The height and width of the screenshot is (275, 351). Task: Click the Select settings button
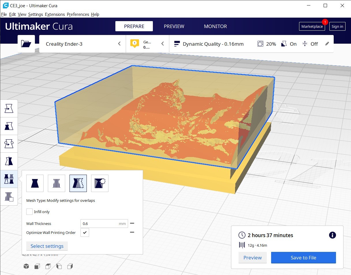pos(47,246)
